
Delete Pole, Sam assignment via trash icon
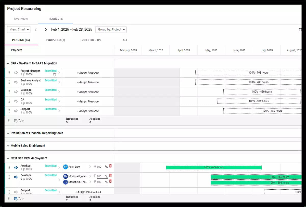tap(110, 166)
